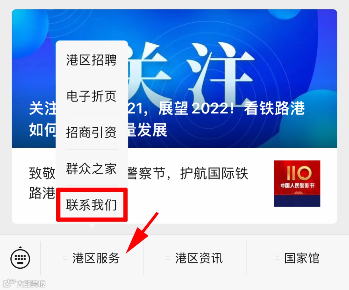The image size is (349, 290).
Task: Click the 中国人民警察节 caption on thumbnail
Action: pyautogui.click(x=297, y=185)
